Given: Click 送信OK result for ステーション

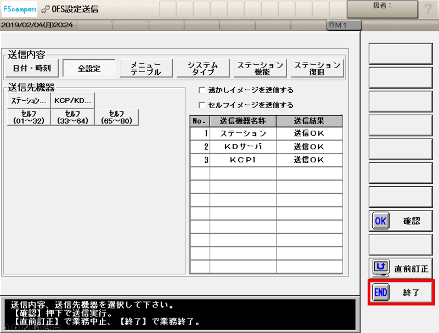Looking at the screenshot, I should tap(310, 134).
